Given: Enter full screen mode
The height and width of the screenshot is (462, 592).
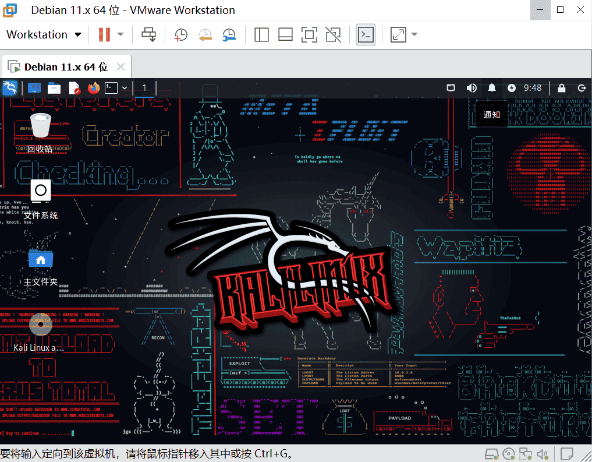Looking at the screenshot, I should [309, 34].
